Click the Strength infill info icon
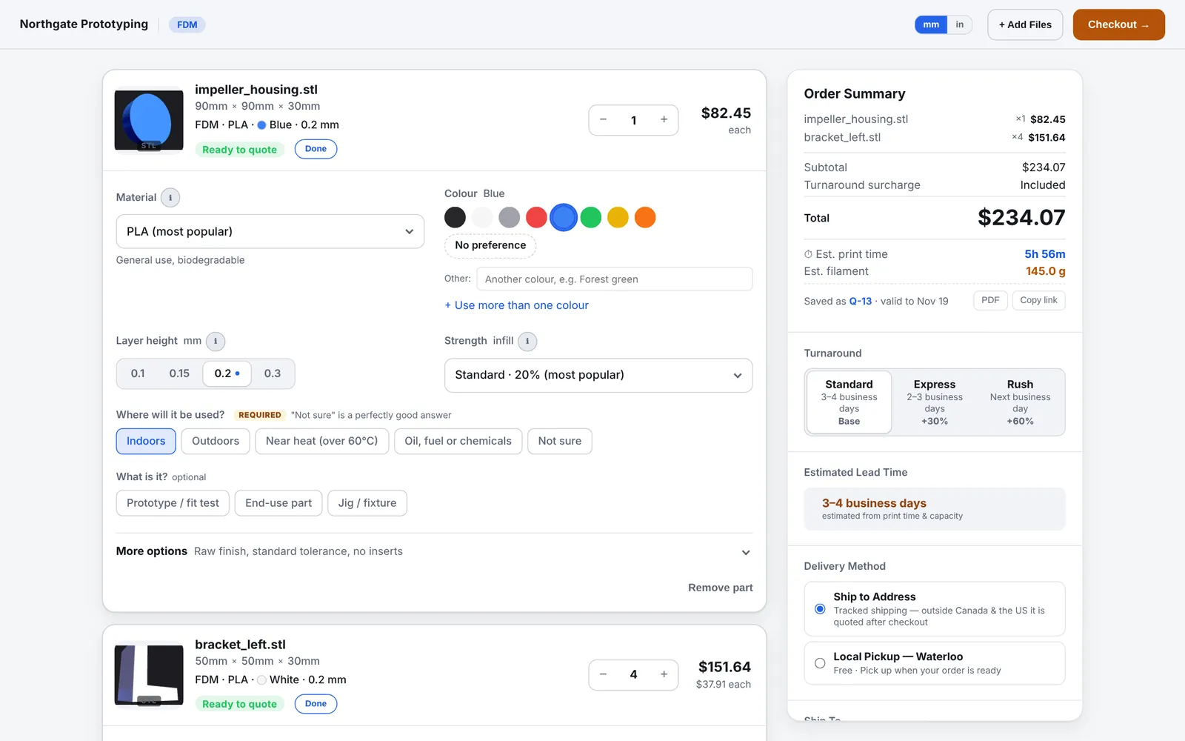 [x=527, y=341]
